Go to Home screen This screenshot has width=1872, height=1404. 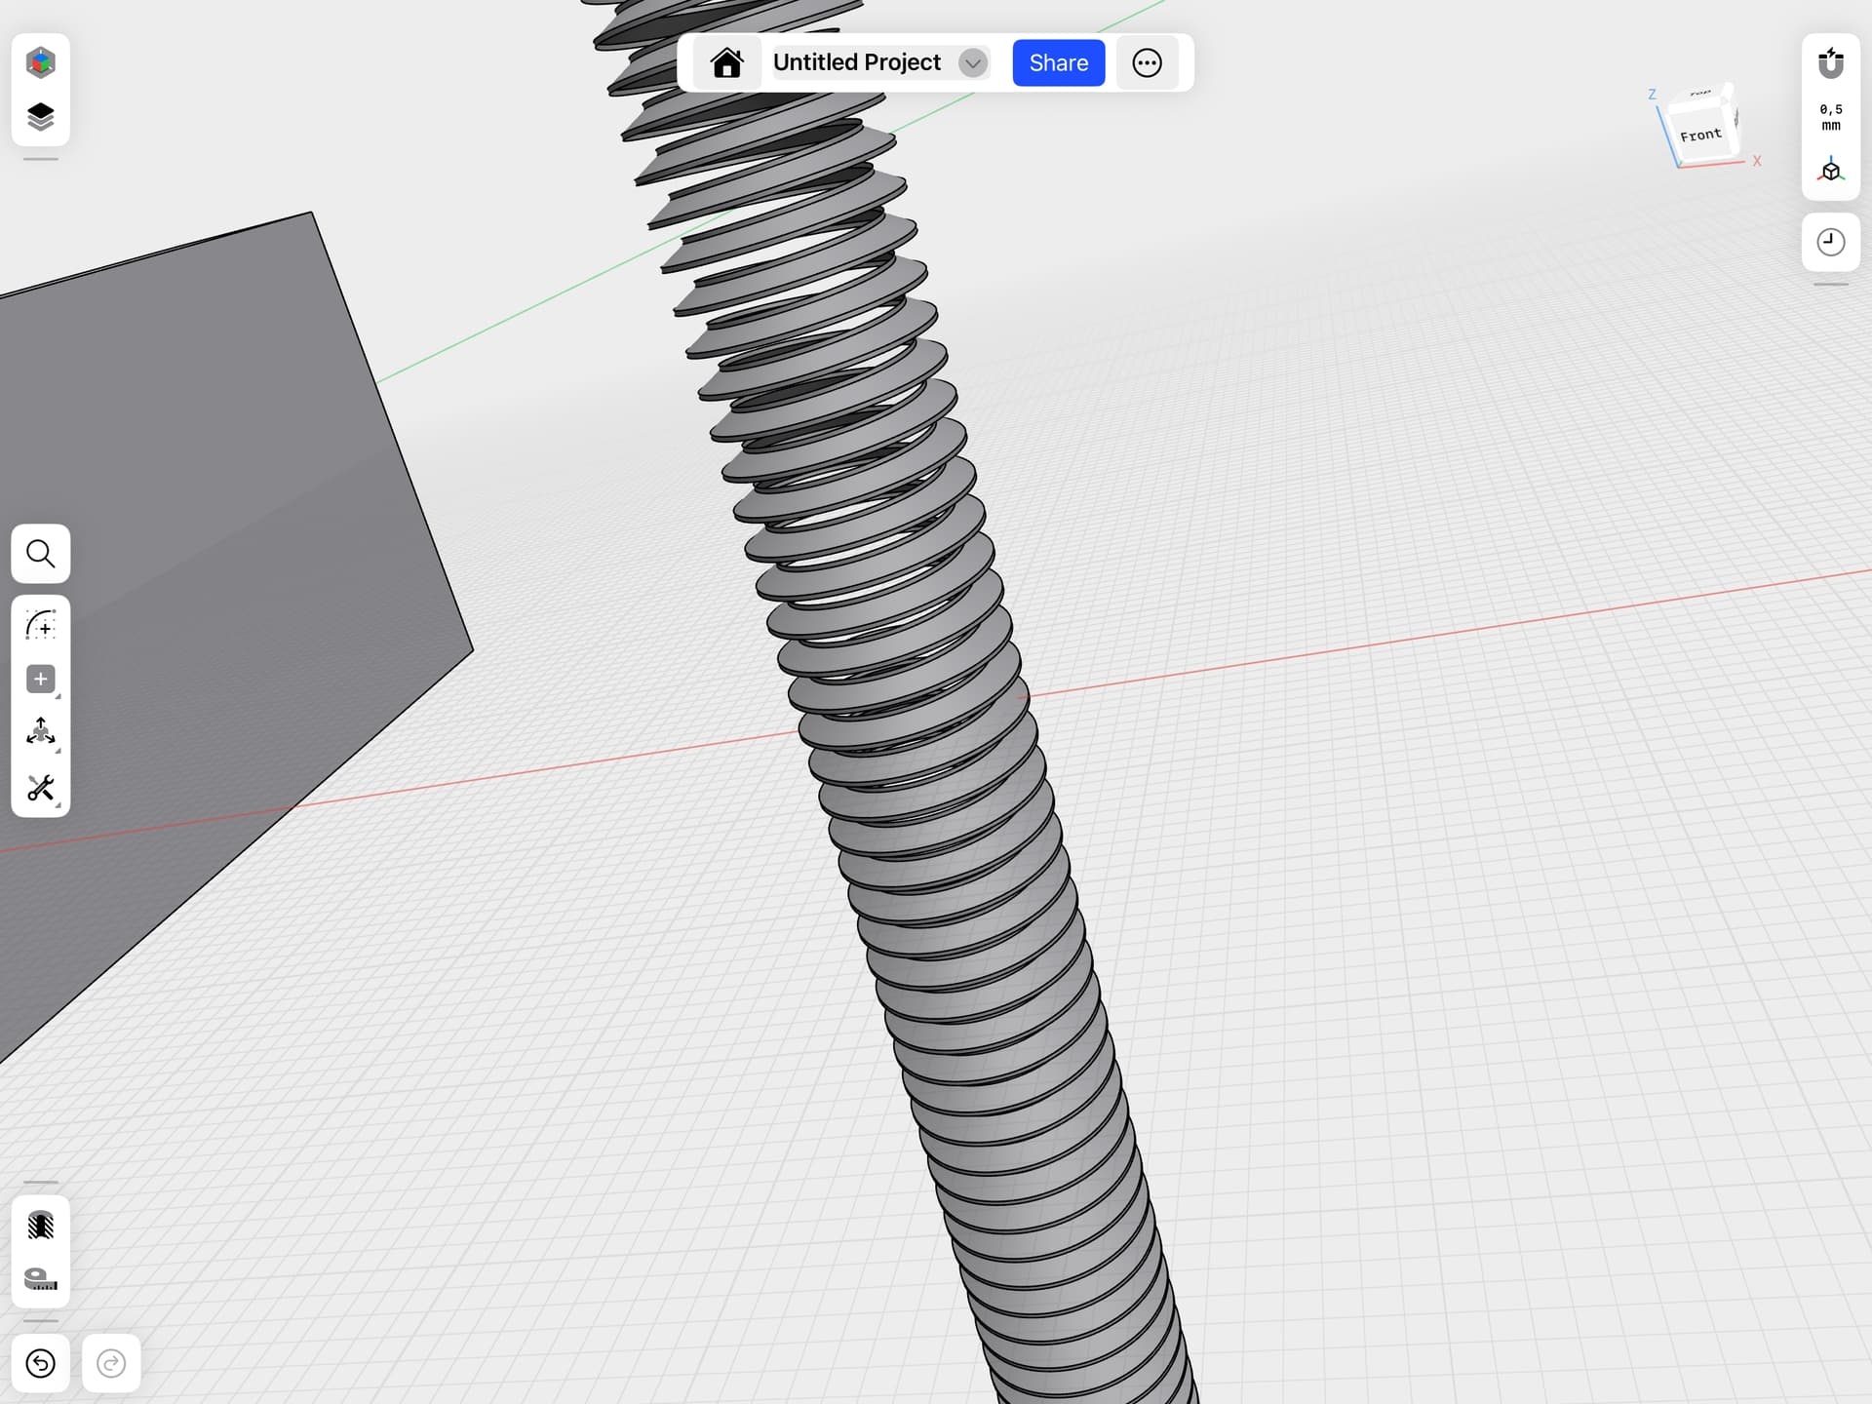(727, 62)
